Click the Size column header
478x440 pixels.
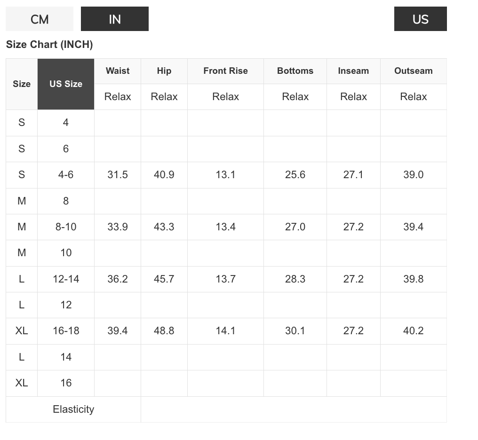(22, 84)
